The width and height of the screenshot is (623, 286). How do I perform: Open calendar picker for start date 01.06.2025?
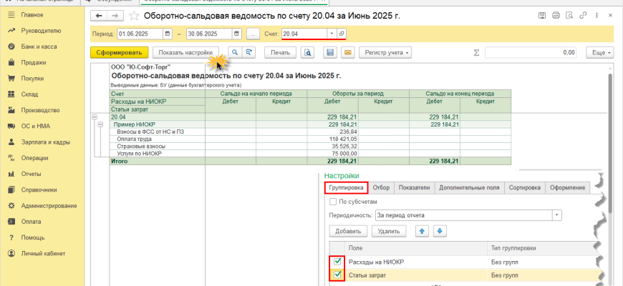(168, 34)
